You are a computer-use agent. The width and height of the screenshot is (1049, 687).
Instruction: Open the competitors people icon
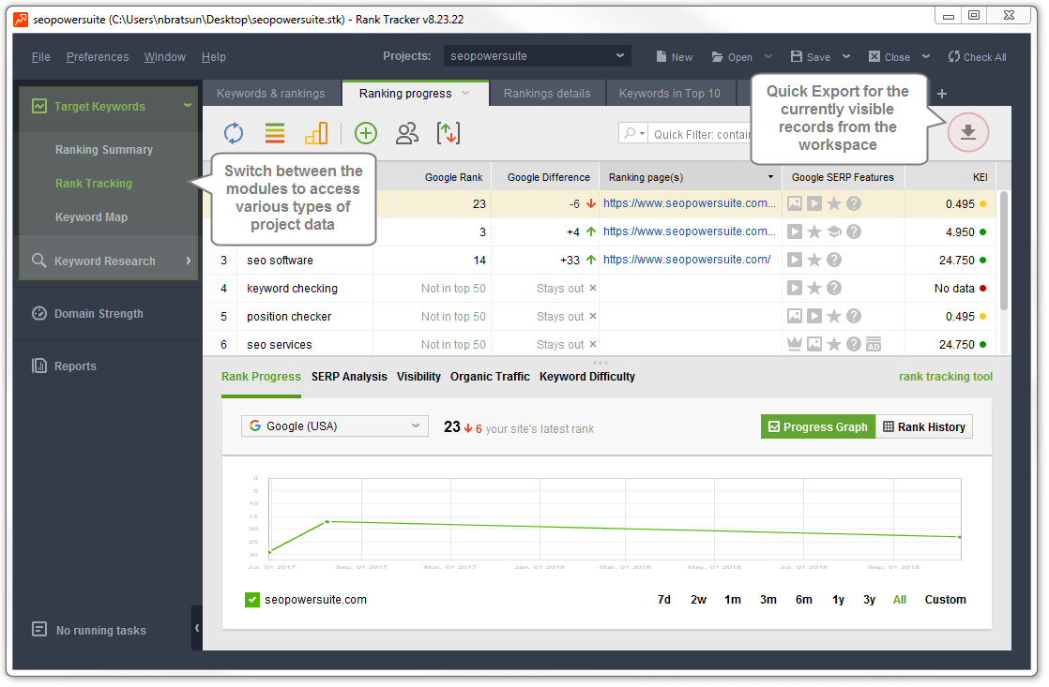point(407,133)
